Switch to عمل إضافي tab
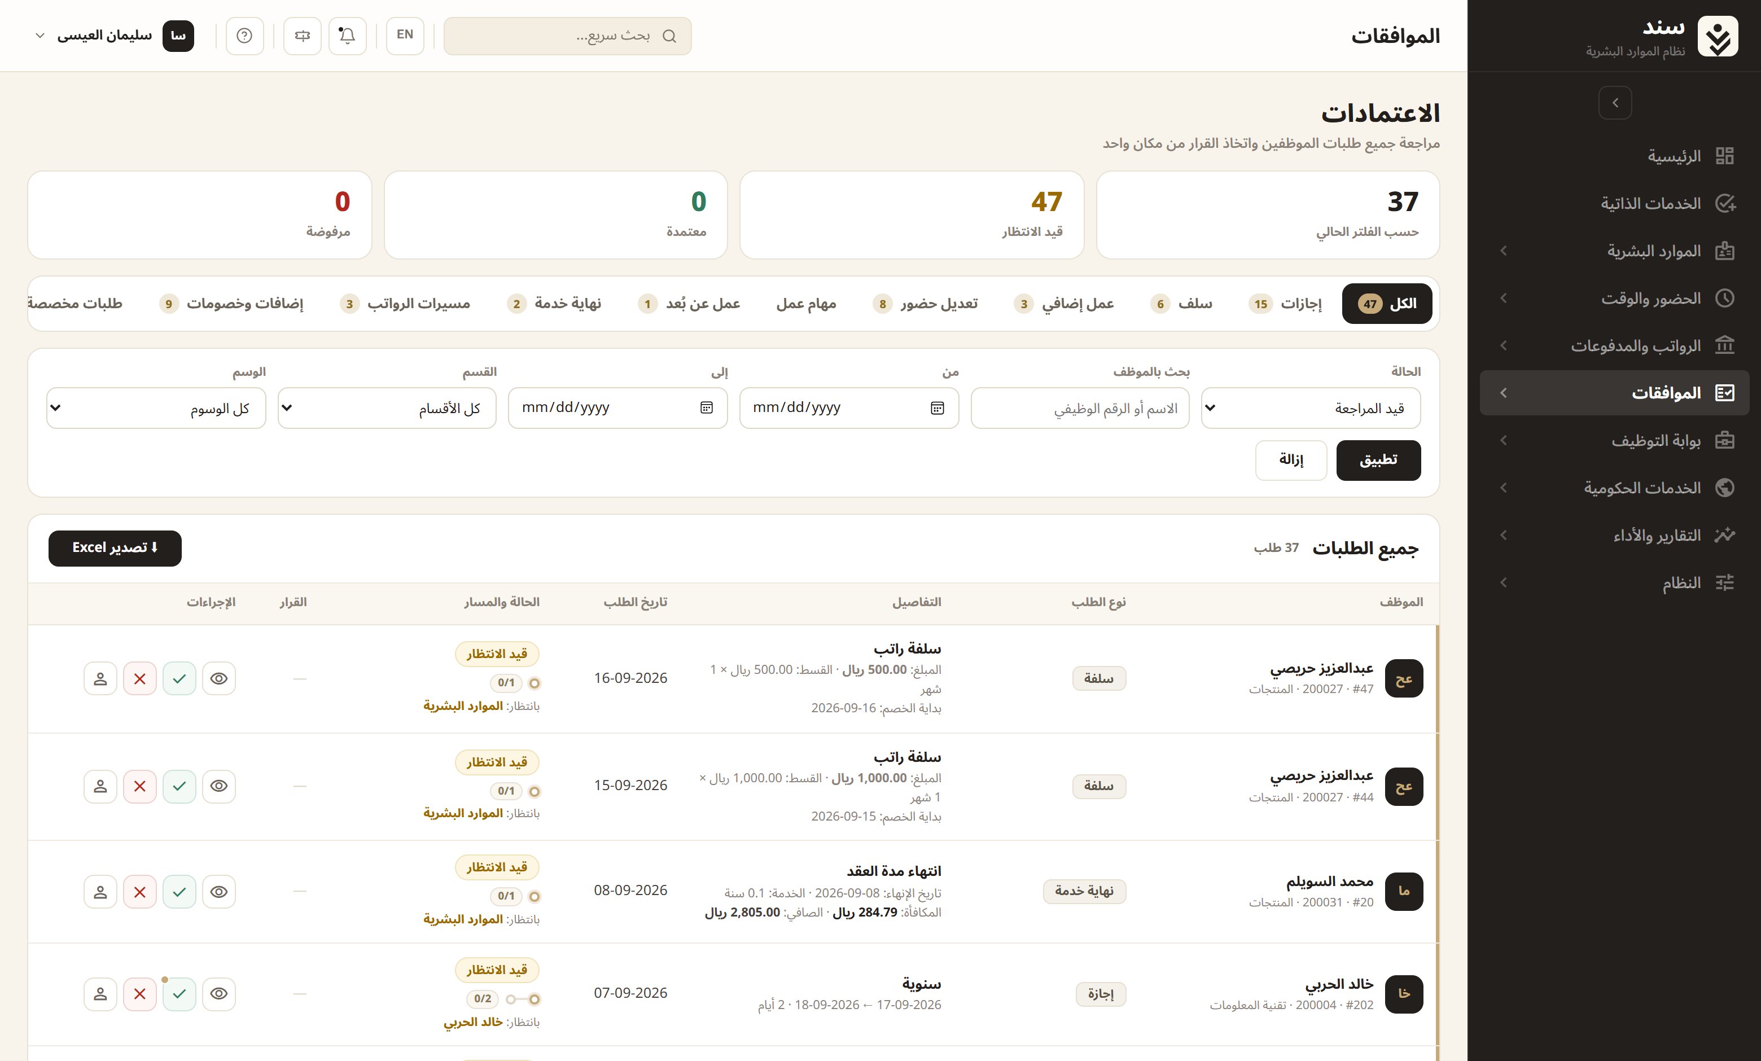The image size is (1761, 1061). click(1063, 304)
